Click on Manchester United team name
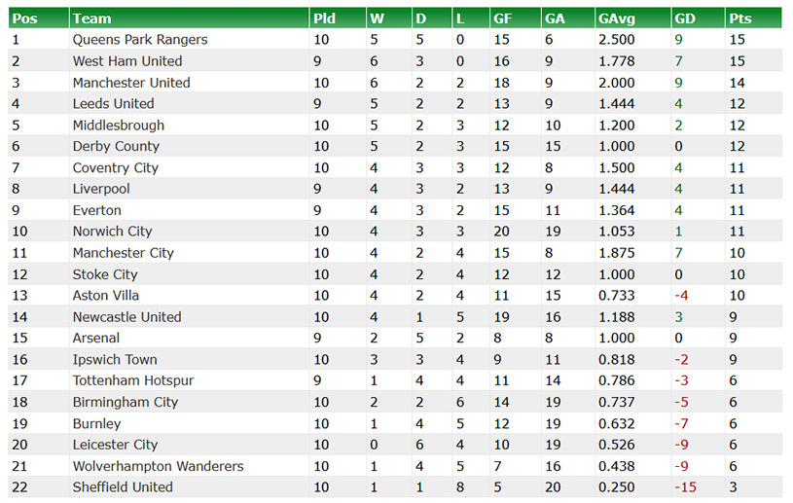The height and width of the screenshot is (503, 793). (x=131, y=83)
